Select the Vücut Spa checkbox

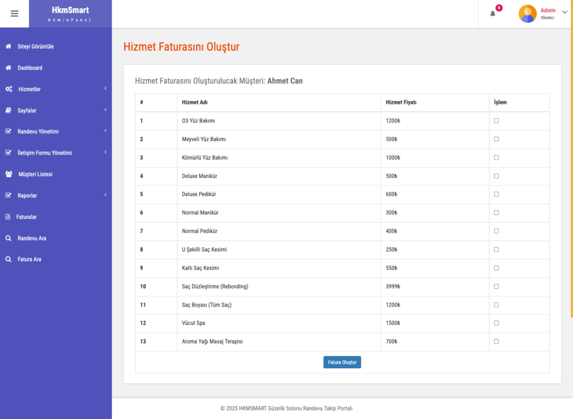click(496, 323)
